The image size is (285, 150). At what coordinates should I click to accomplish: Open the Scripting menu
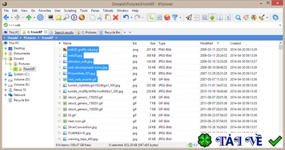click(x=70, y=11)
